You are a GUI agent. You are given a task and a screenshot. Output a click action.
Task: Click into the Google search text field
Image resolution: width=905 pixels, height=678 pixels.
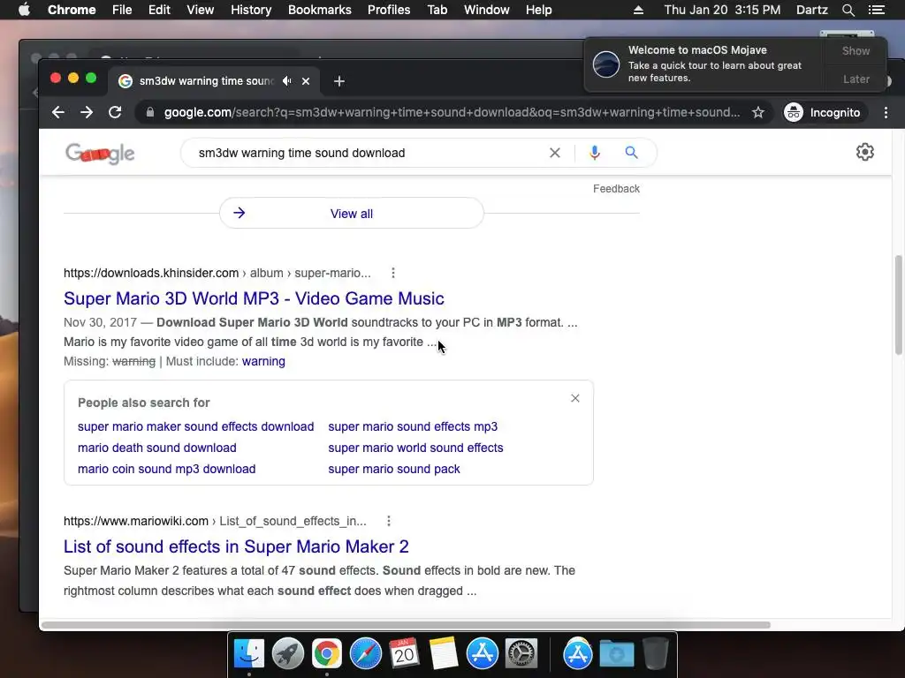369,153
